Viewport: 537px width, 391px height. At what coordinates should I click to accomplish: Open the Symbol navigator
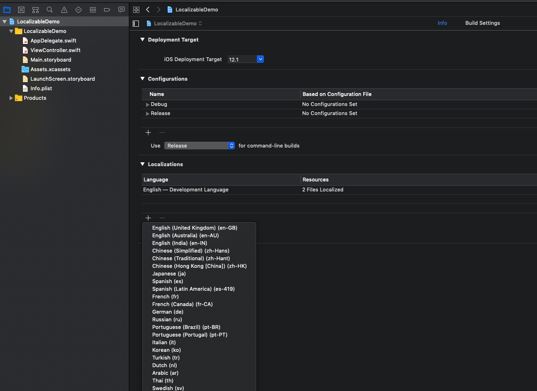click(x=35, y=10)
